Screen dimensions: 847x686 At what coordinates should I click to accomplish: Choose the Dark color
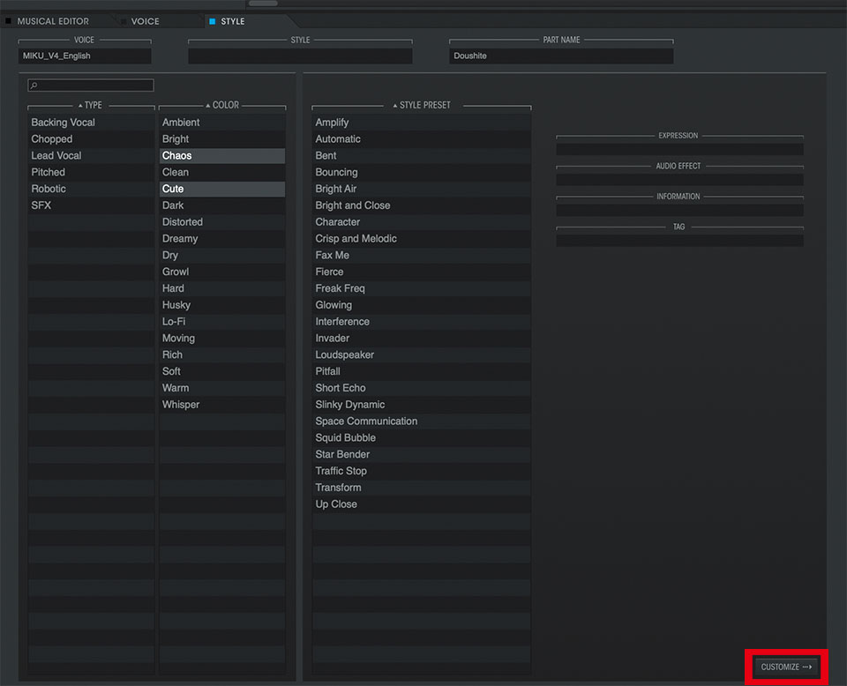click(x=222, y=205)
